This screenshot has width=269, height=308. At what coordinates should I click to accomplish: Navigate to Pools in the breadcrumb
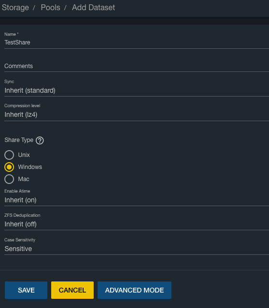(x=51, y=7)
